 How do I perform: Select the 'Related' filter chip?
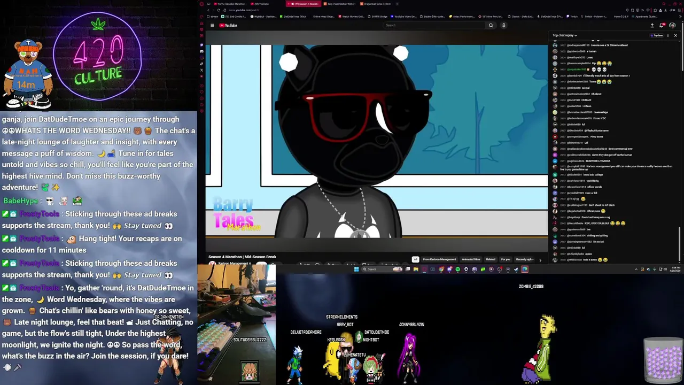(491, 259)
